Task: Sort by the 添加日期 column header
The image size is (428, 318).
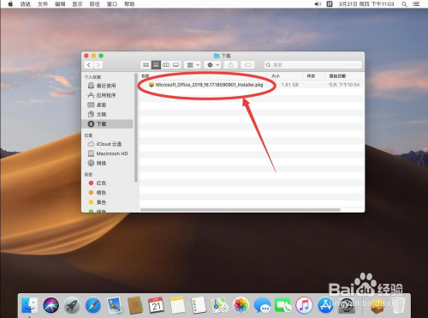Action: [344, 76]
